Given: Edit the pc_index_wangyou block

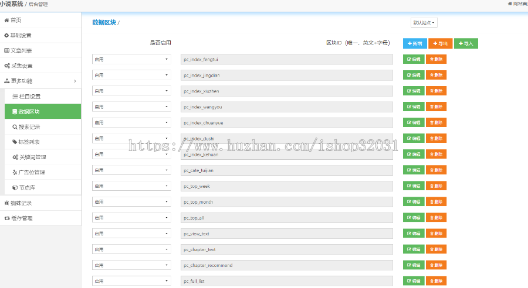Looking at the screenshot, I should tap(414, 107).
